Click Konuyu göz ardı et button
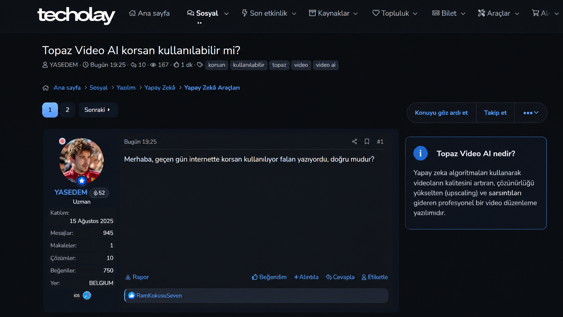 (441, 113)
